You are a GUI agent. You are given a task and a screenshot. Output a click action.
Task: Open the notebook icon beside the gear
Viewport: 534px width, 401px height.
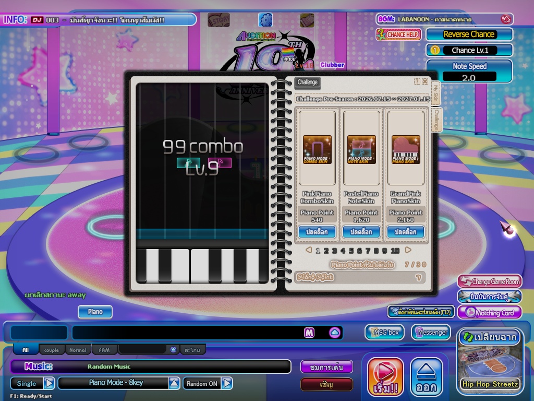[307, 20]
